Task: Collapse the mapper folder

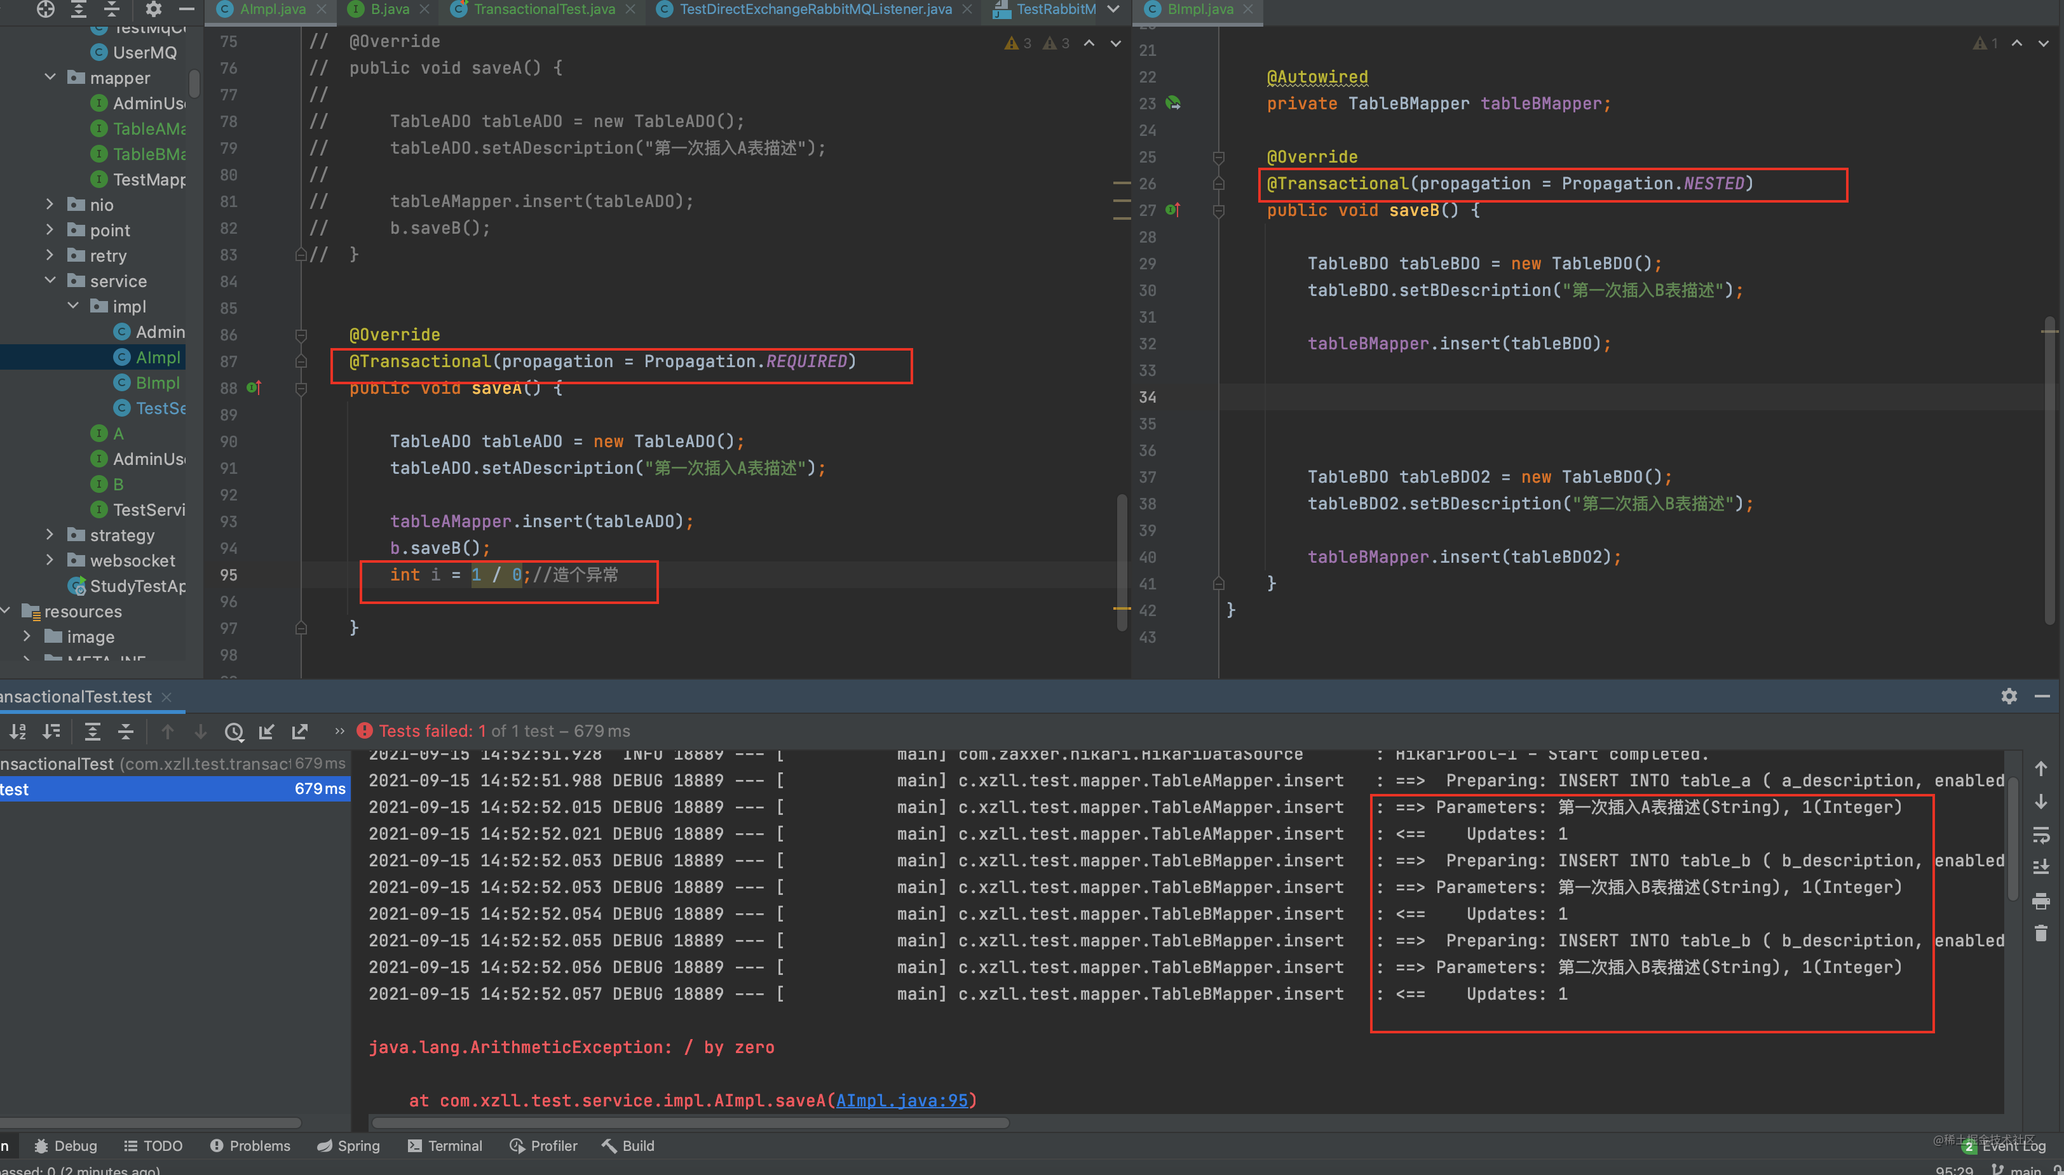Action: point(50,77)
